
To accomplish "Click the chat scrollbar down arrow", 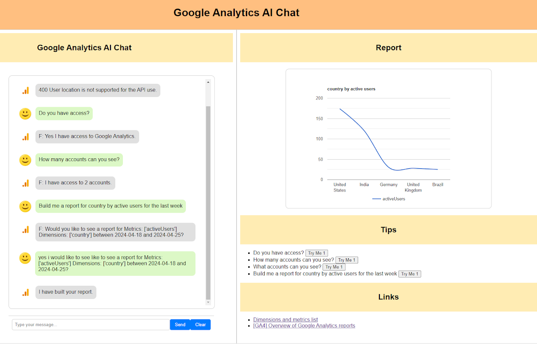I will (208, 302).
